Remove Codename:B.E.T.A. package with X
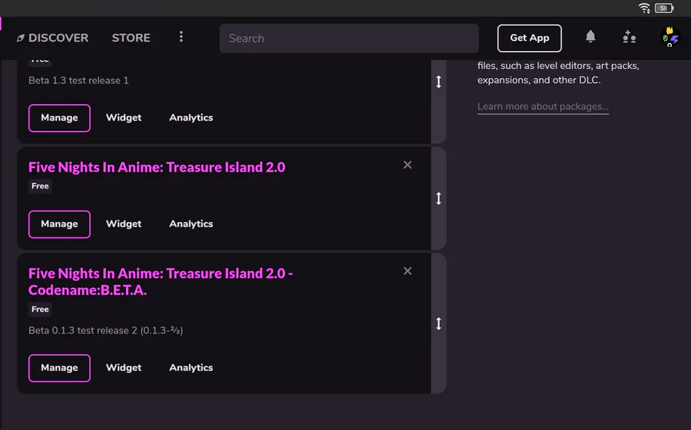The height and width of the screenshot is (430, 691). point(408,271)
